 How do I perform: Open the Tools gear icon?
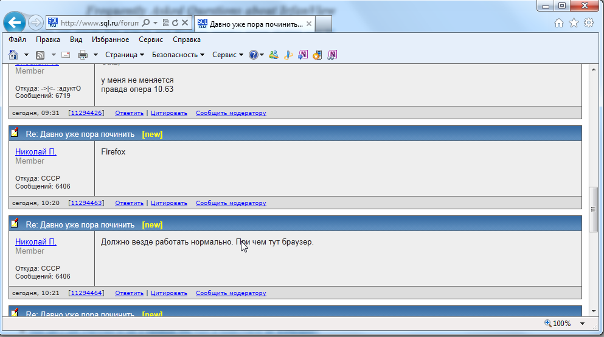[588, 23]
